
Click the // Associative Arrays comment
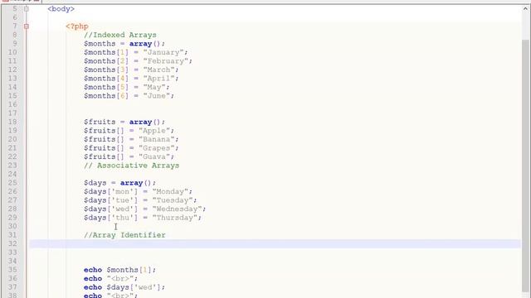click(x=131, y=166)
